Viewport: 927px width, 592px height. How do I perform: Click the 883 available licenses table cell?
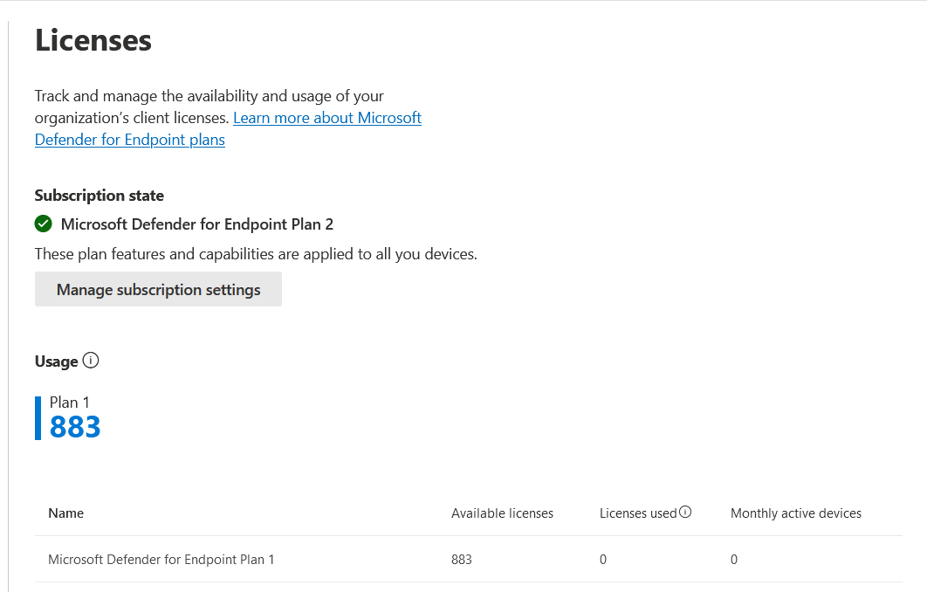[x=462, y=560]
